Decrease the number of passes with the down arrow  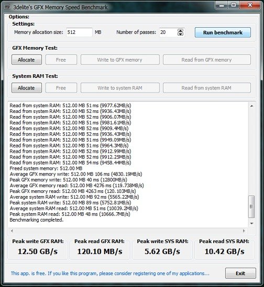180,34
